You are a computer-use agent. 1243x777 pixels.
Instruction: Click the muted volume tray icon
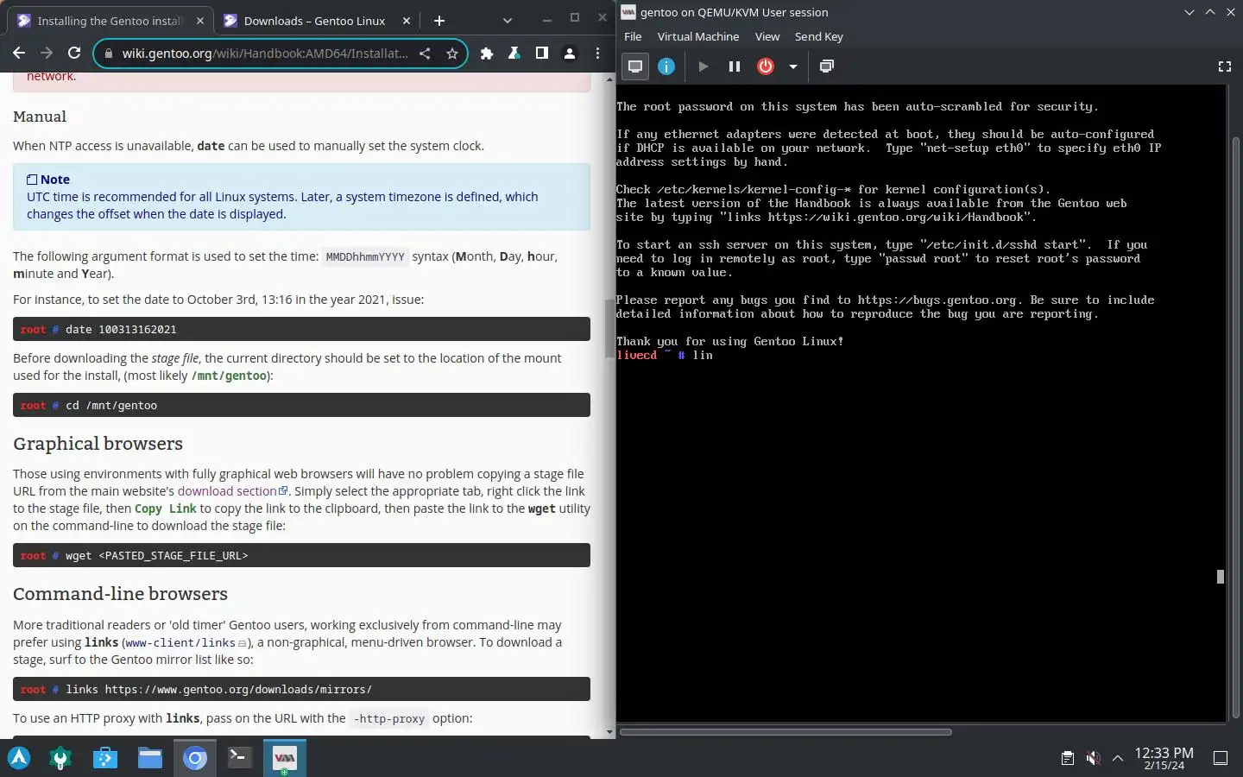[1093, 758]
